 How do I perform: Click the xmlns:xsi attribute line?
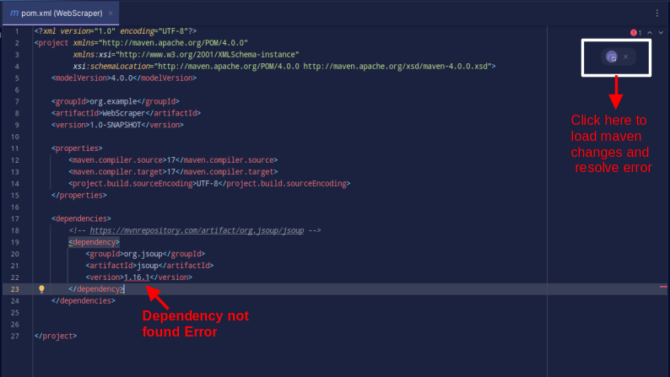[x=186, y=55]
